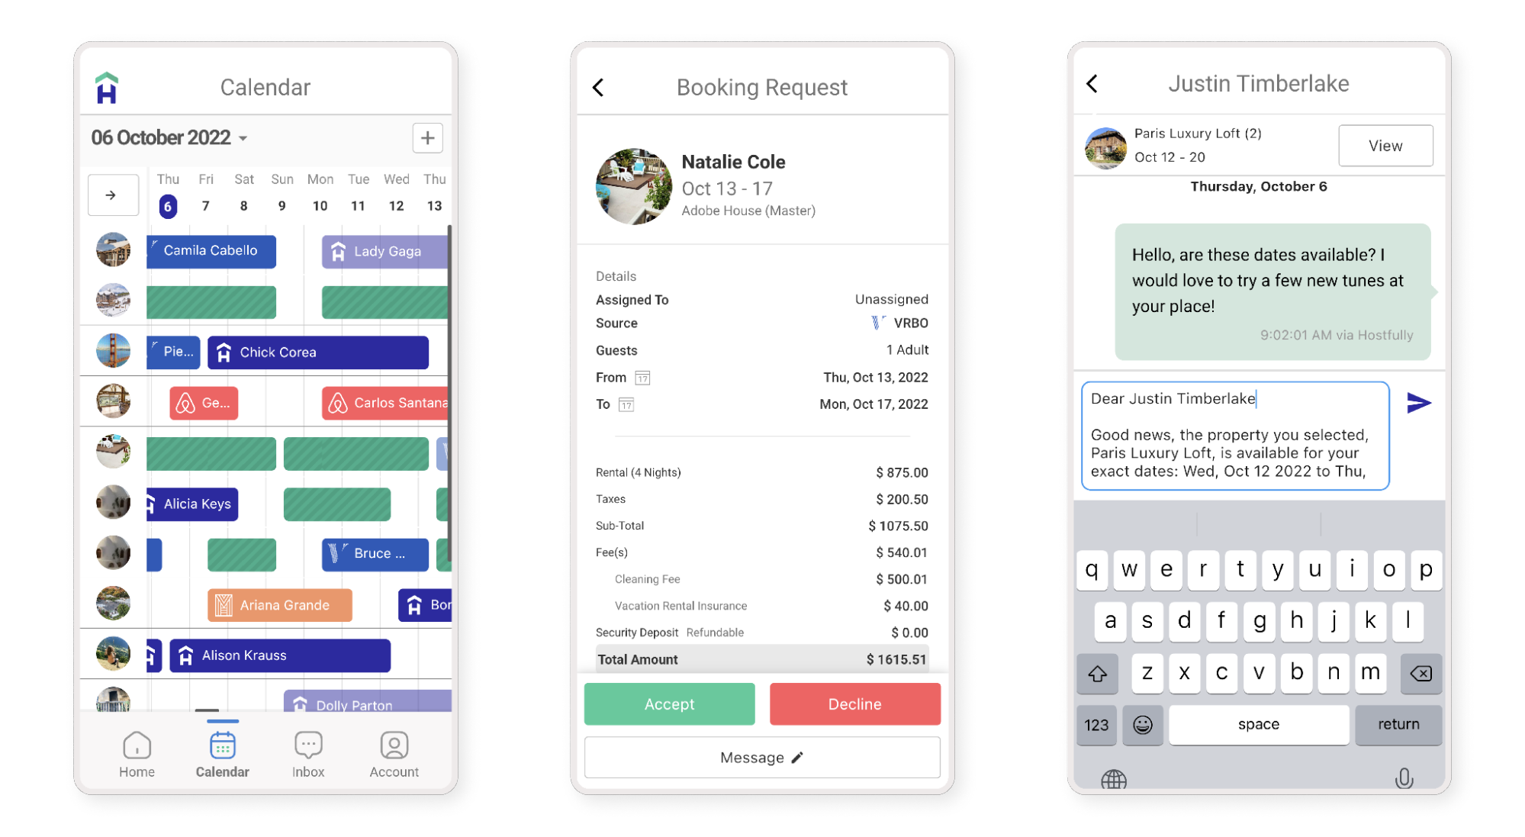This screenshot has width=1525, height=837.
Task: Accept the Natalie Cole booking request
Action: pyautogui.click(x=669, y=704)
